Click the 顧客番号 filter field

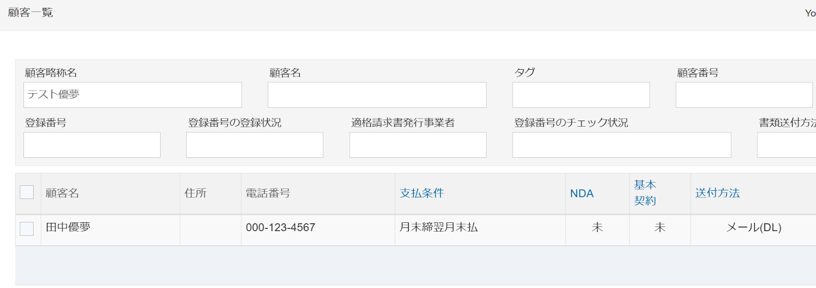tap(744, 95)
